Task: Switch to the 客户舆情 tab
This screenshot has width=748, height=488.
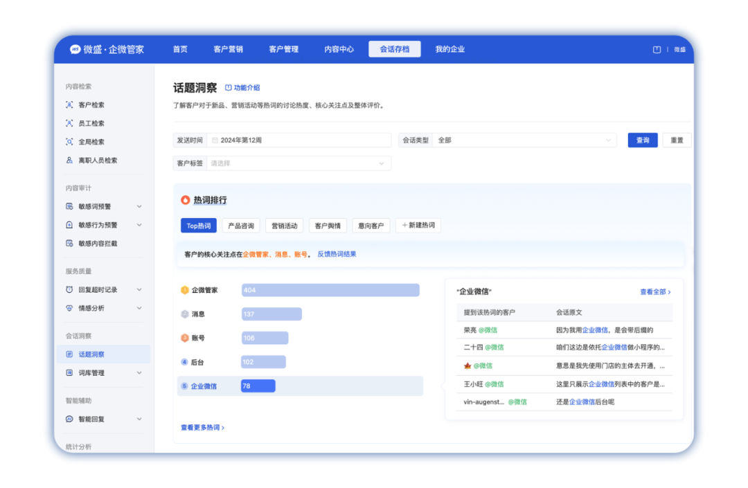Action: pos(328,226)
